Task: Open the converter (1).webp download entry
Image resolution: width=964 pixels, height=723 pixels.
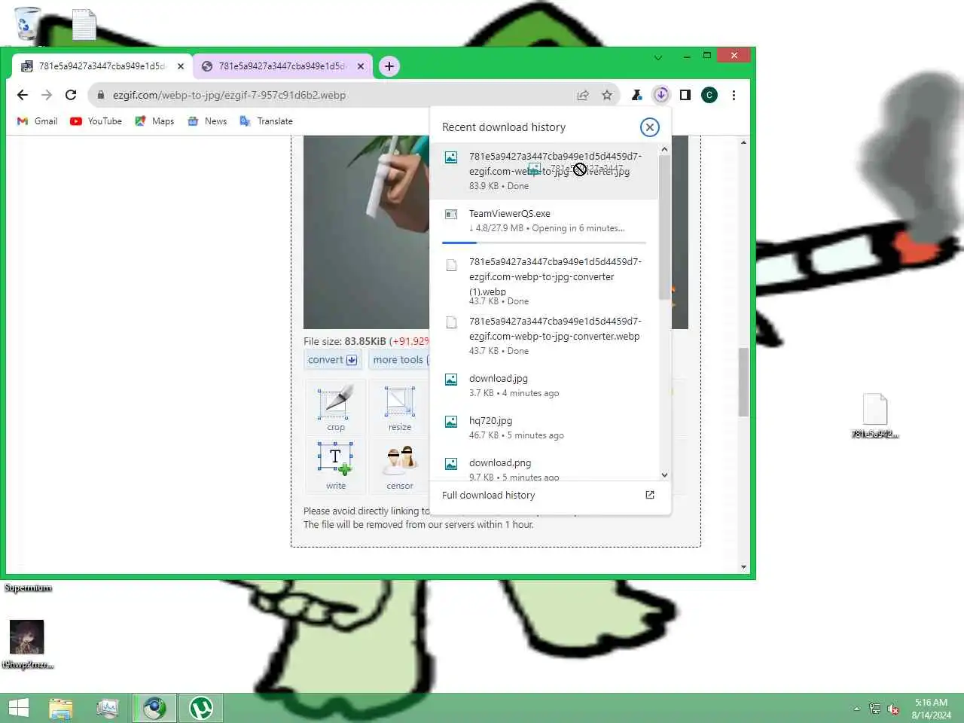Action: coord(544,280)
